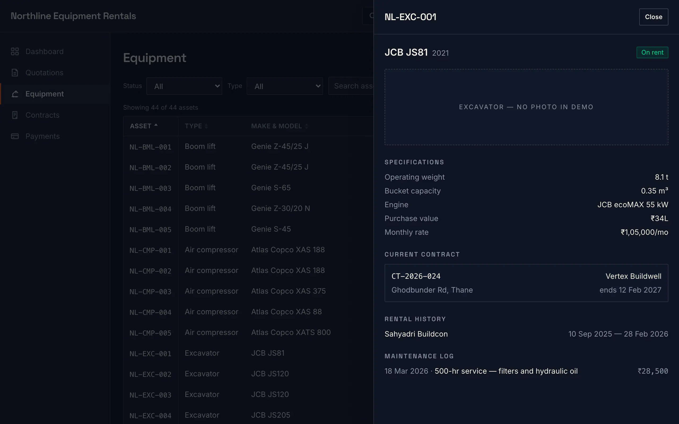Click Make & Model sort icon
The height and width of the screenshot is (424, 679).
[x=306, y=126]
